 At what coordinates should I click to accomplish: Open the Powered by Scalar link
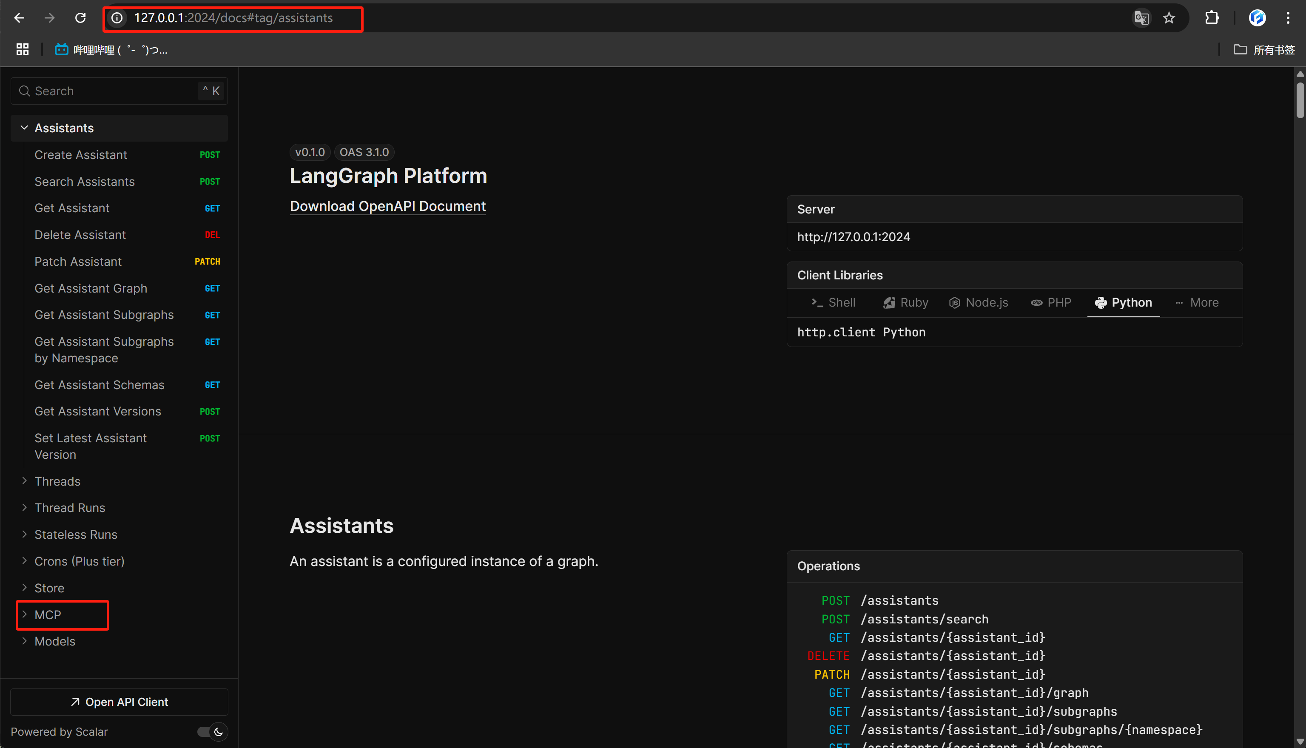pos(59,731)
